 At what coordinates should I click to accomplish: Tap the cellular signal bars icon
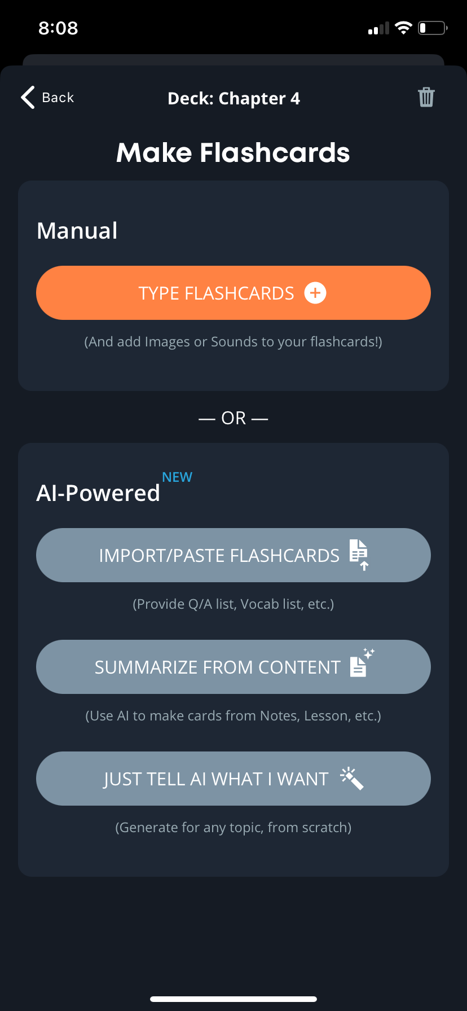(378, 28)
